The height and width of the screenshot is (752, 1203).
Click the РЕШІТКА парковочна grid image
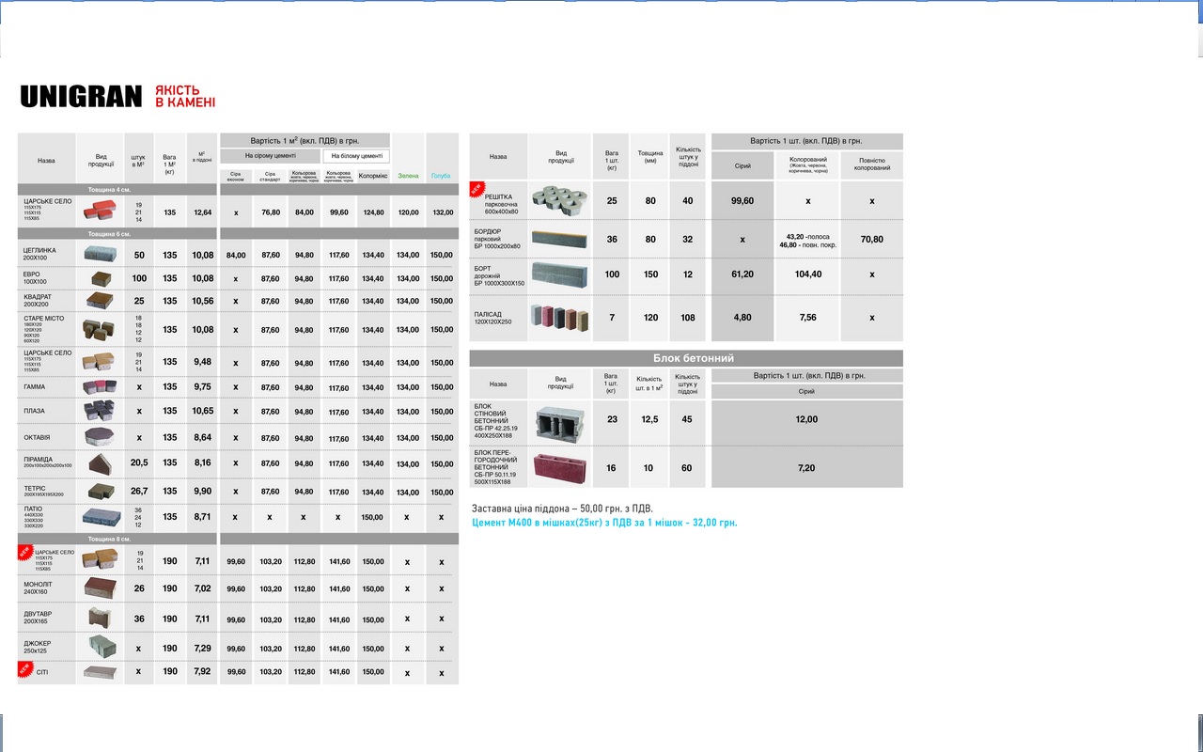[559, 199]
